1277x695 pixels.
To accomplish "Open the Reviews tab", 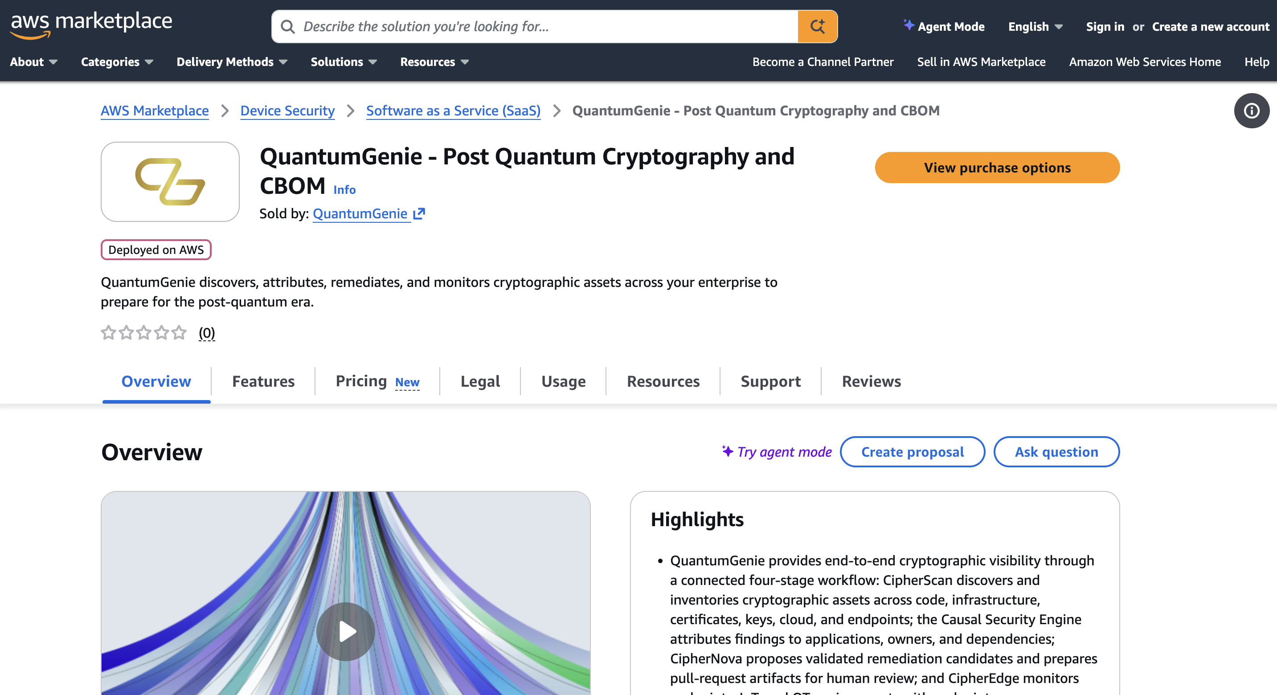I will pos(871,381).
